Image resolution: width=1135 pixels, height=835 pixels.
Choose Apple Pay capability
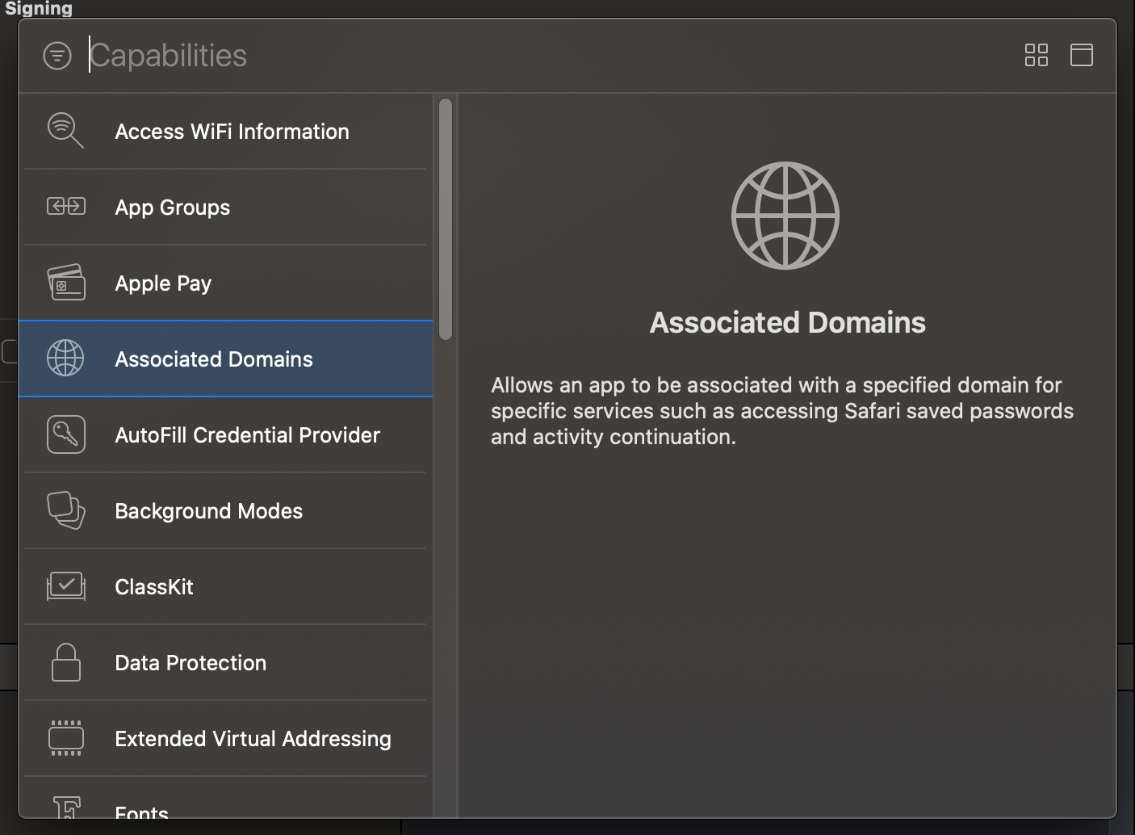[225, 283]
